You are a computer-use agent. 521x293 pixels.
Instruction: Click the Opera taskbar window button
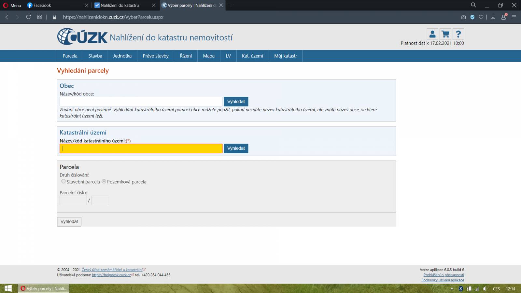click(x=44, y=288)
